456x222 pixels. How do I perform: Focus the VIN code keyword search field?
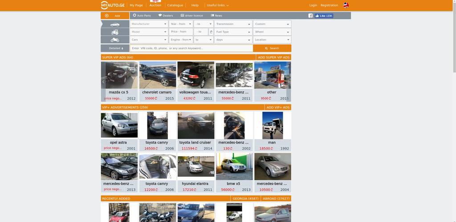click(x=191, y=48)
